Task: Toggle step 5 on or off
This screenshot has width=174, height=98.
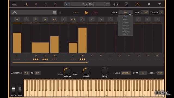Action: point(54,56)
